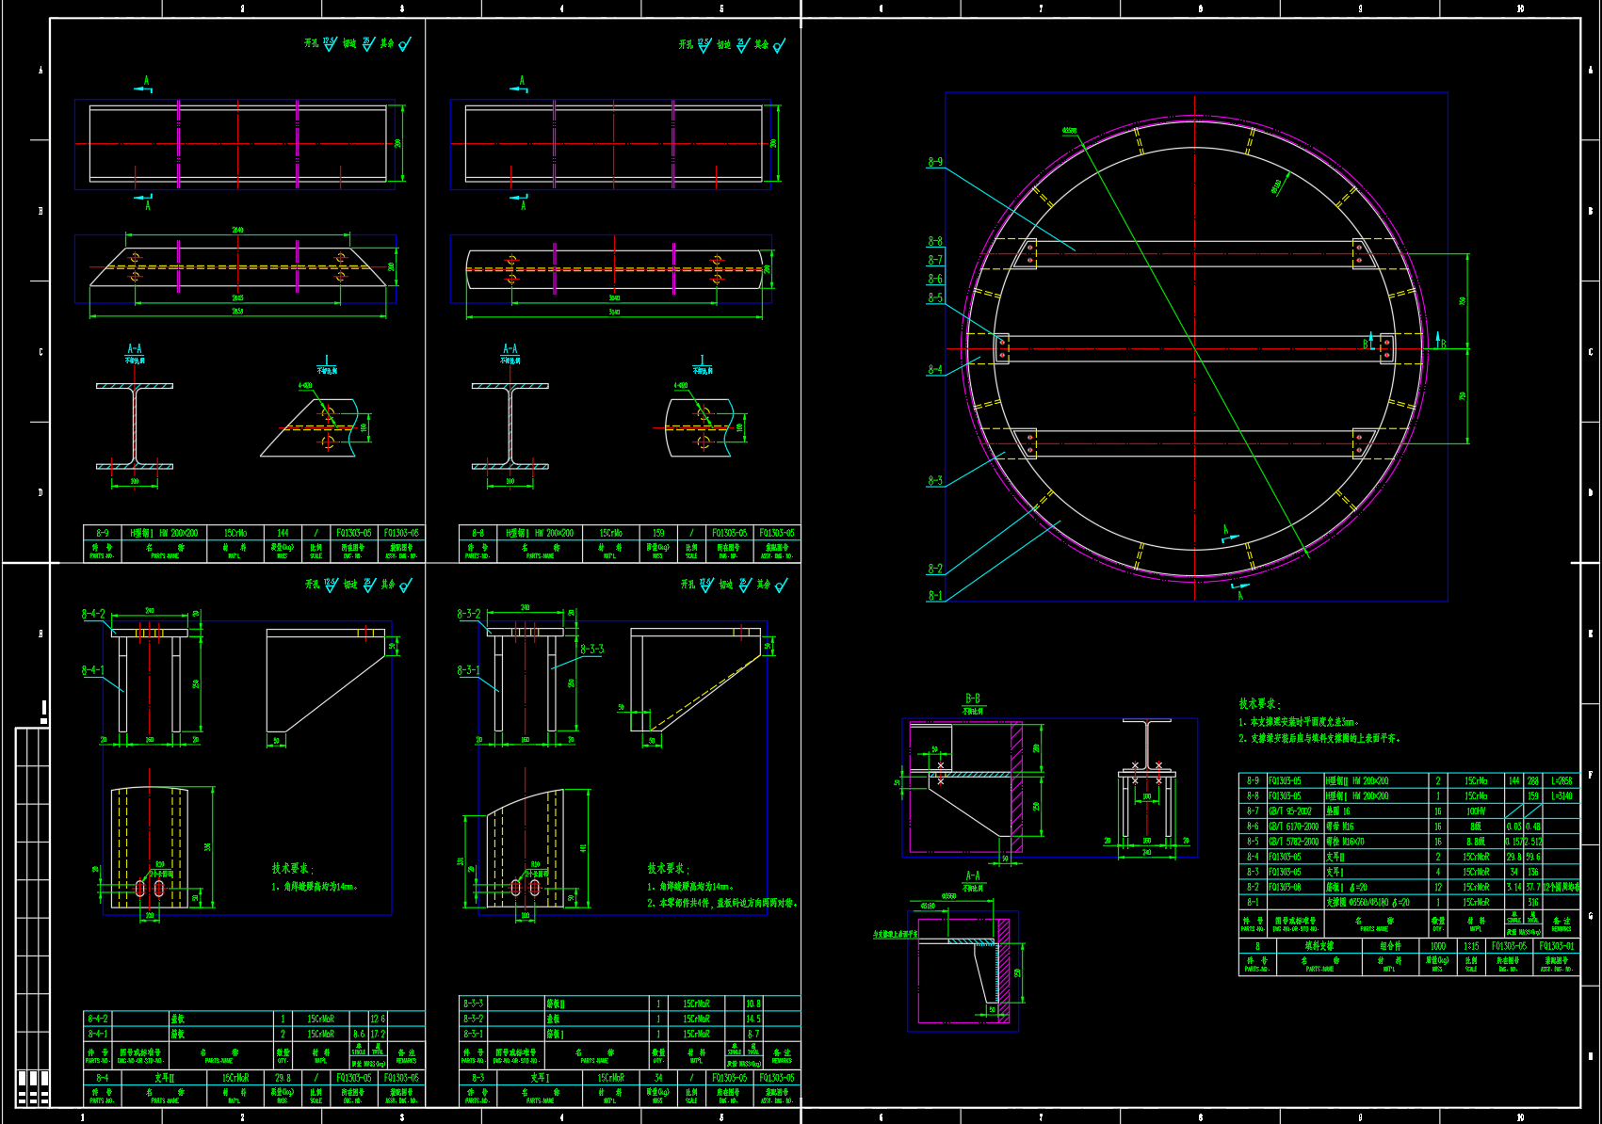Select the 技术要求 heading near the parts list
This screenshot has height=1124, width=1602.
coord(1259,704)
